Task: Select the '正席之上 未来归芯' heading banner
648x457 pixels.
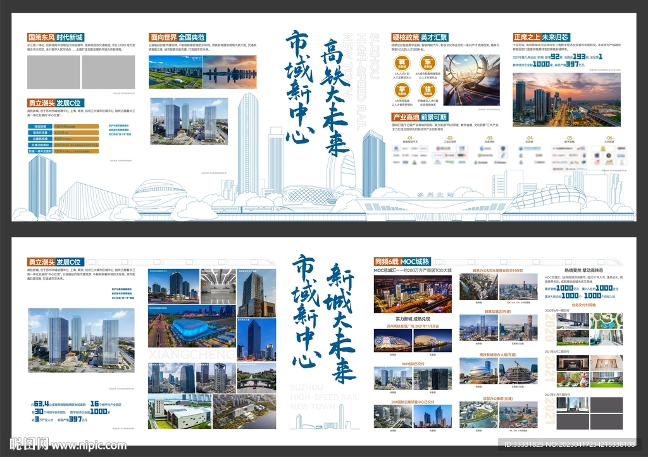Action: pos(541,37)
